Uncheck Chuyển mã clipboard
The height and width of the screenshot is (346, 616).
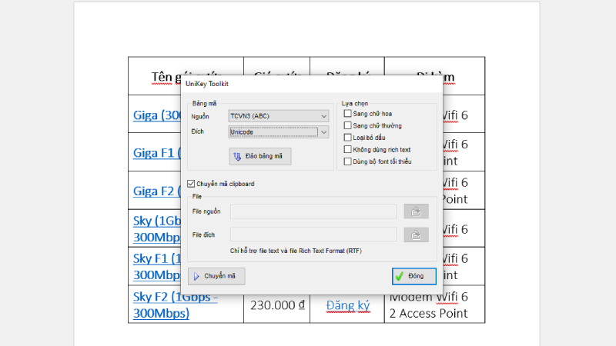192,184
